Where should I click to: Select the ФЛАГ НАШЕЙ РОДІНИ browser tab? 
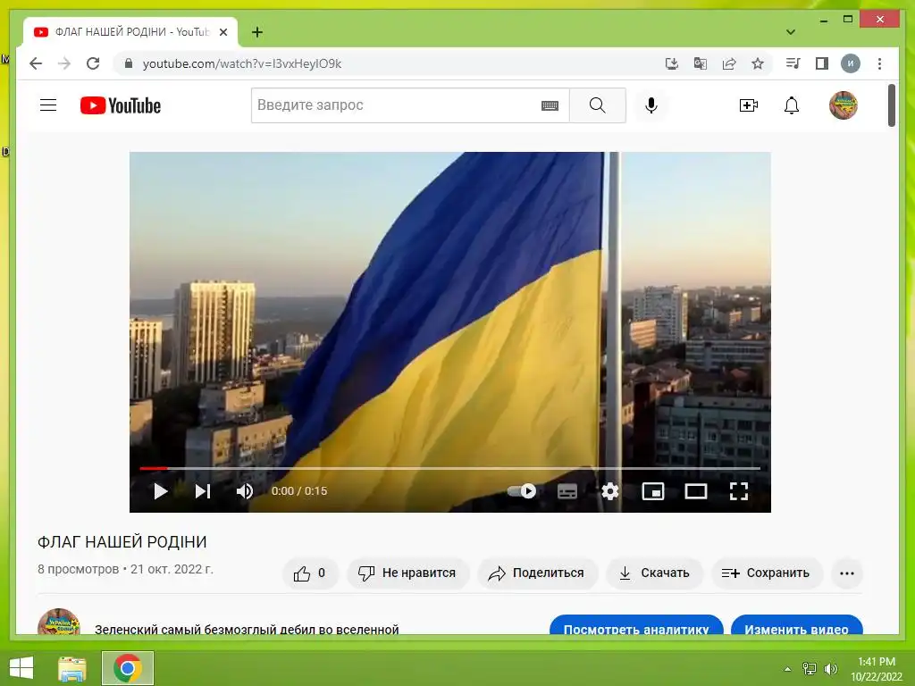pyautogui.click(x=130, y=32)
